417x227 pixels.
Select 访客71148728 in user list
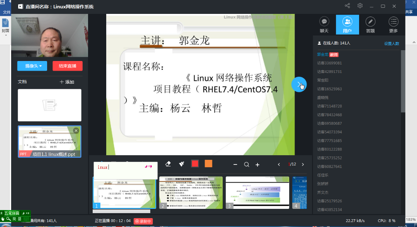[x=329, y=106]
